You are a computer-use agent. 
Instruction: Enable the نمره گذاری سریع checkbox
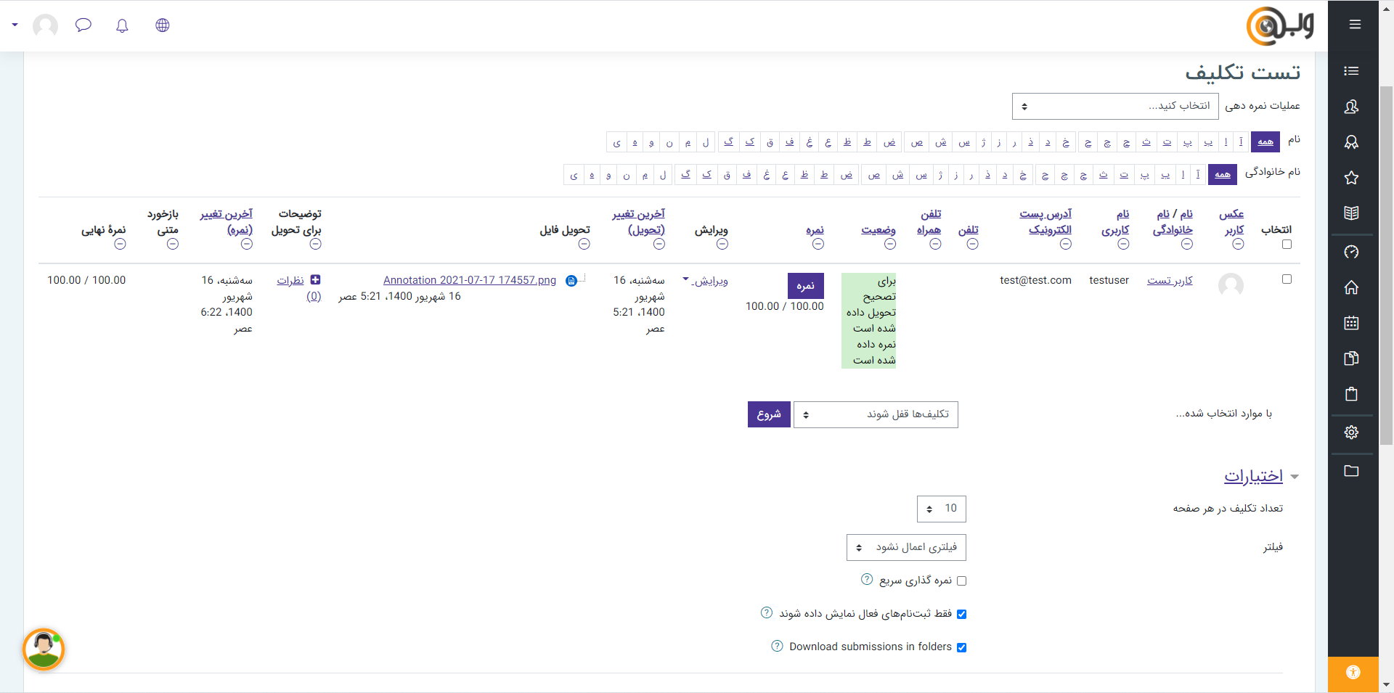tap(961, 581)
